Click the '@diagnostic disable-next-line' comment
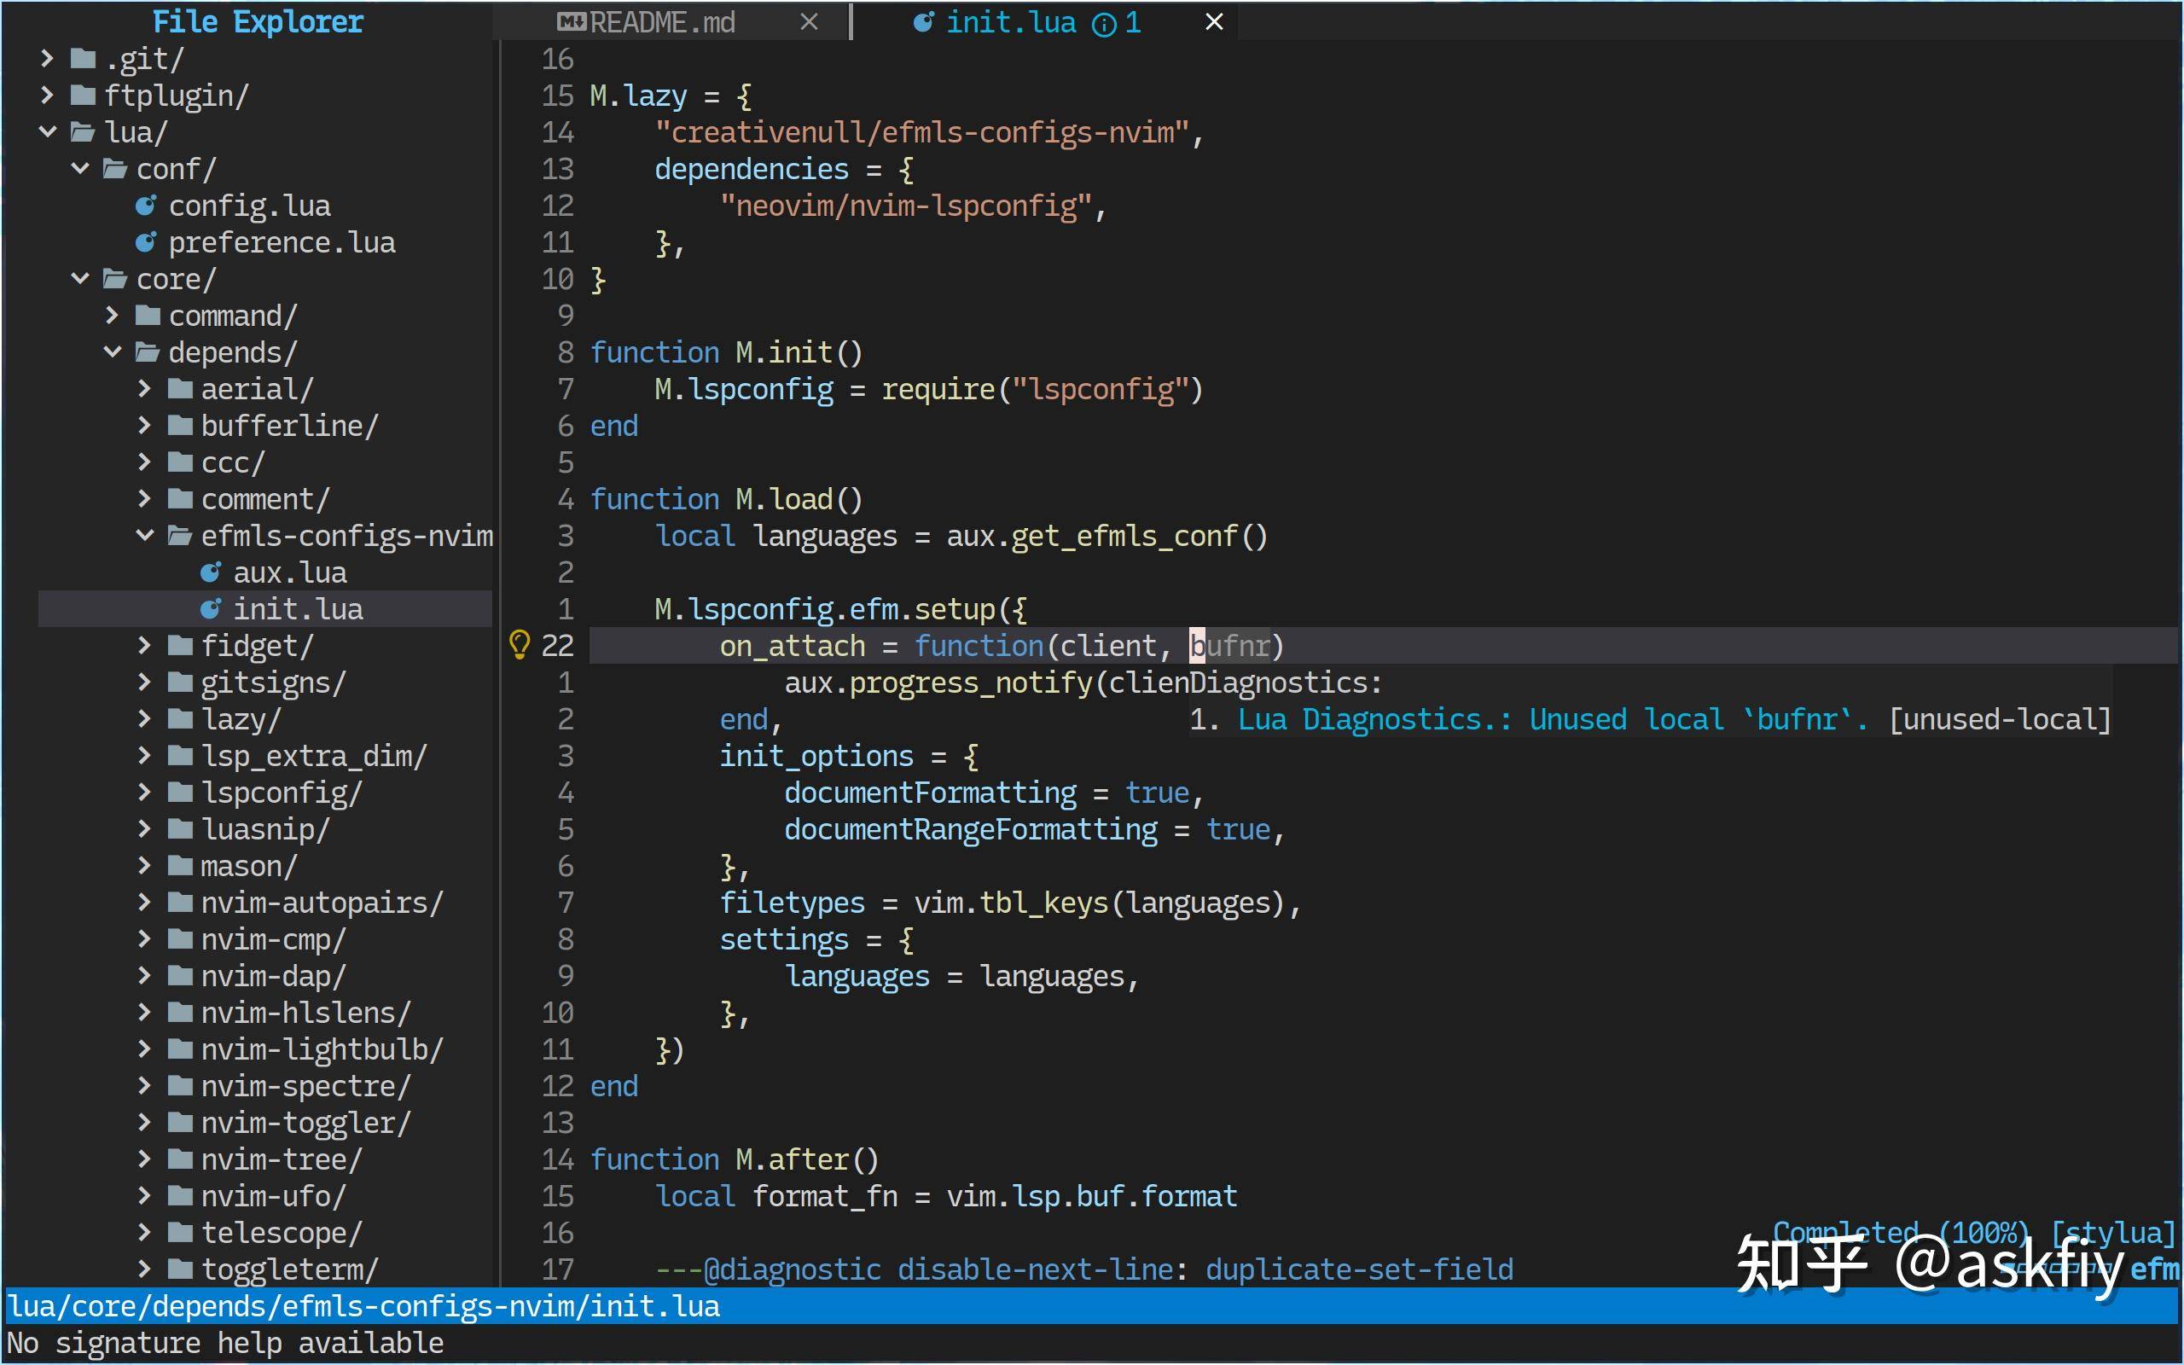2184x1365 pixels. (x=1083, y=1269)
